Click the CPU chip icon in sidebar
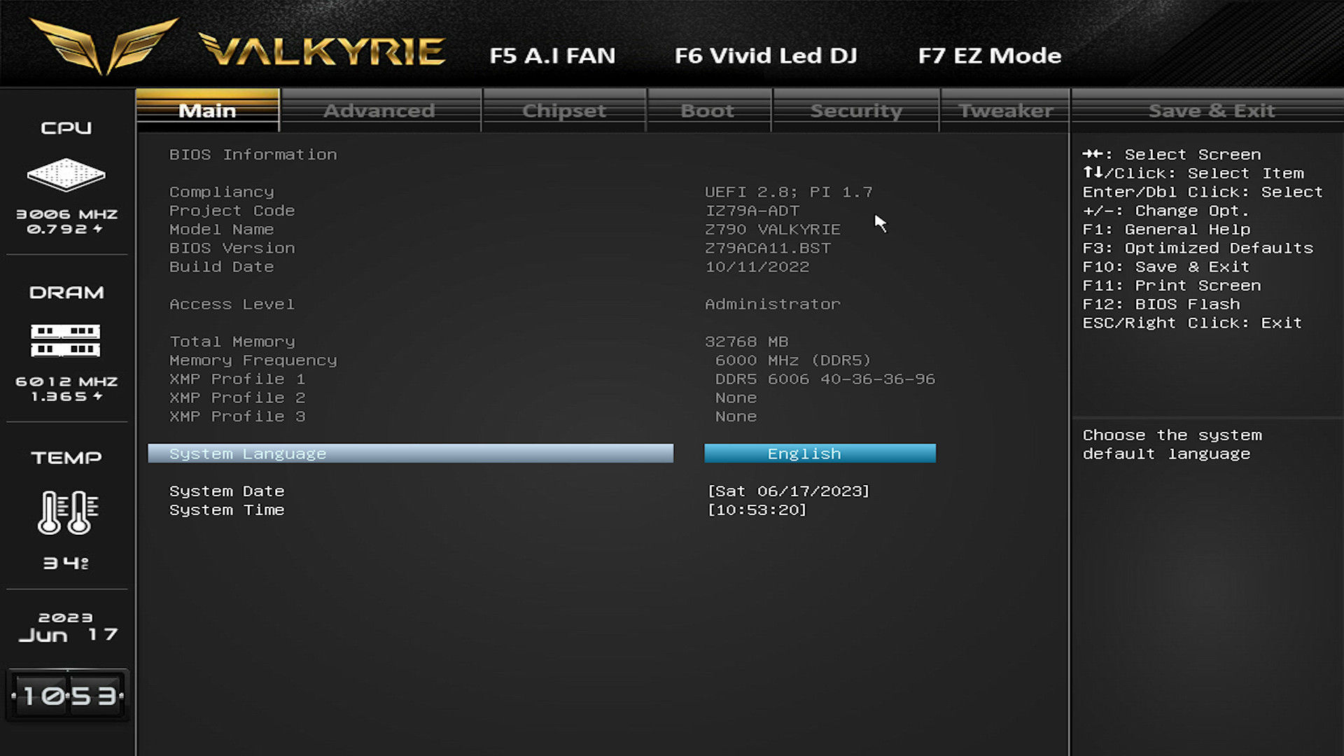 pos(66,174)
